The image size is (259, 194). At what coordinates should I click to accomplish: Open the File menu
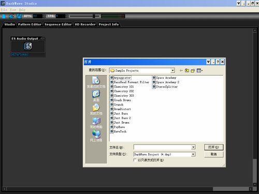coord(4,10)
